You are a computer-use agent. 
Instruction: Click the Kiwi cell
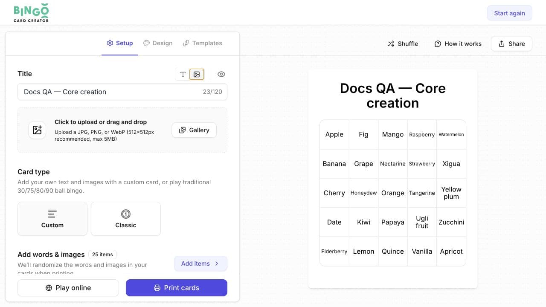(x=363, y=222)
